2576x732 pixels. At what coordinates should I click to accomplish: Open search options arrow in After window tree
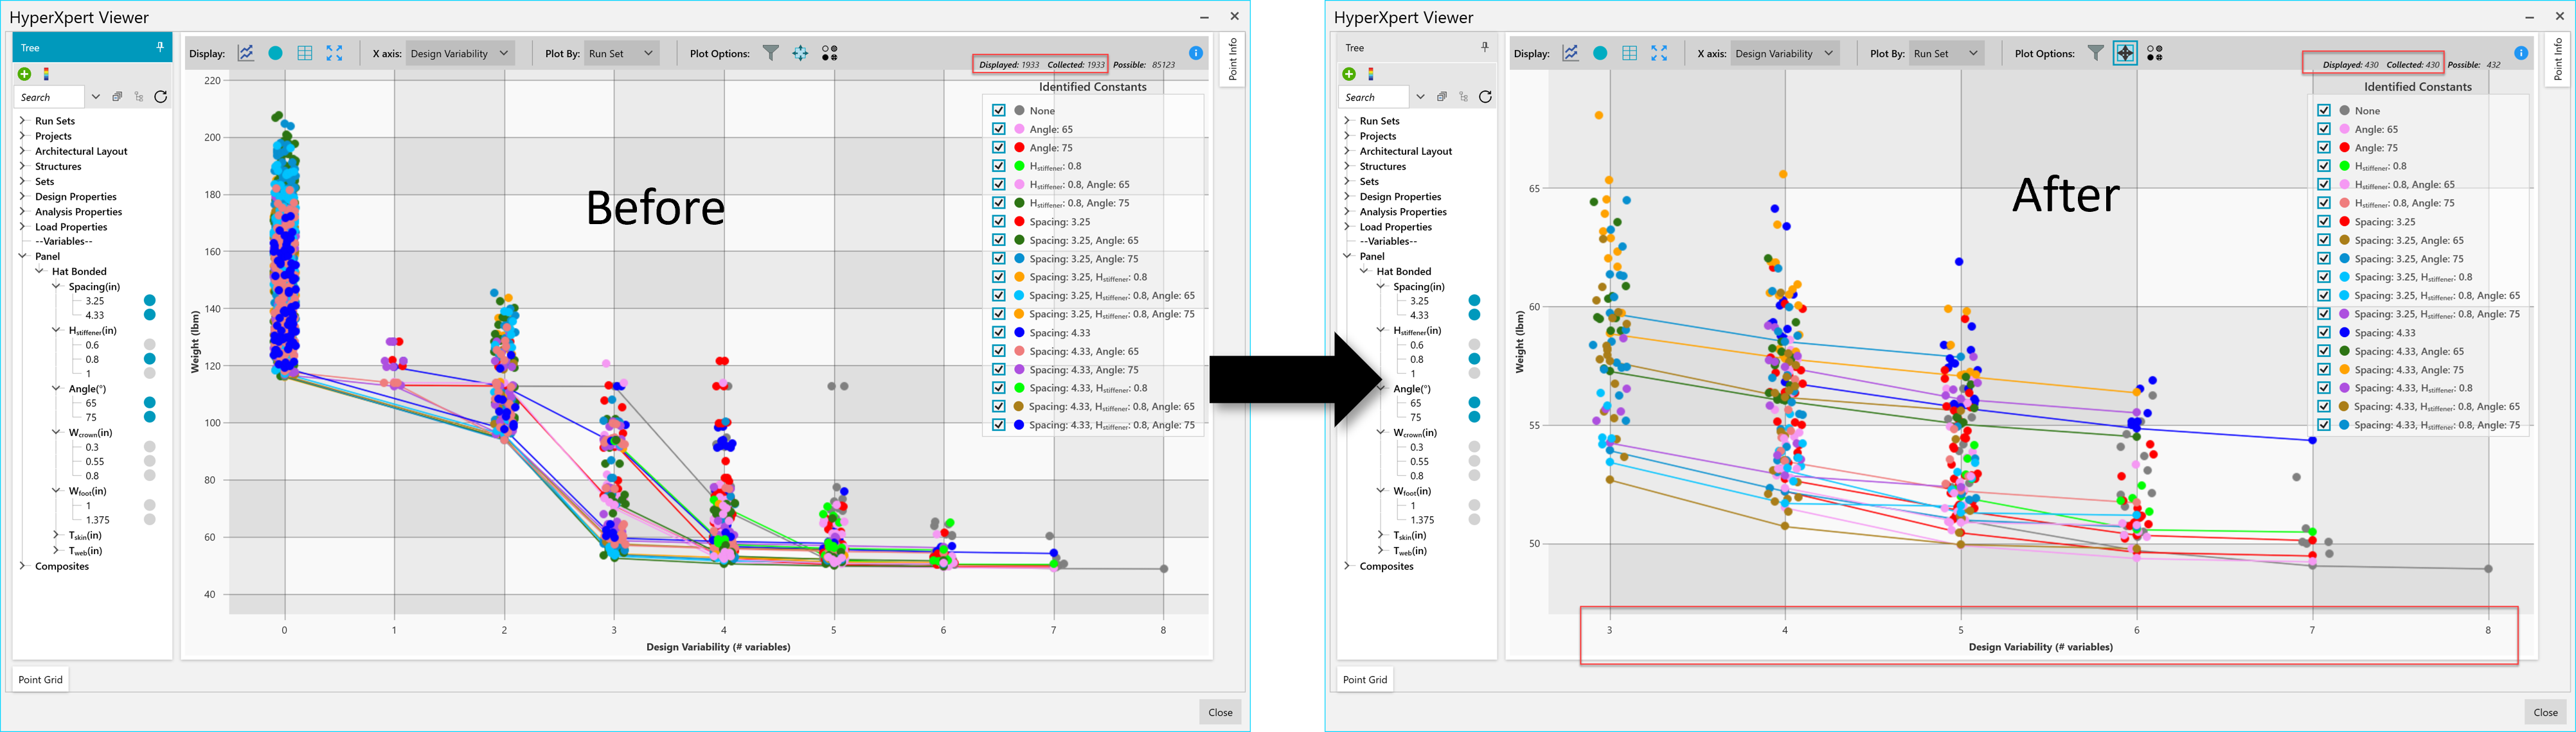1420,97
